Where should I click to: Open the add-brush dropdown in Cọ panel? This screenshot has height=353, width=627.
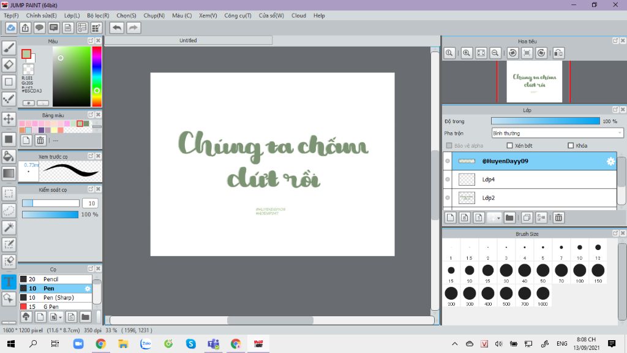55,317
